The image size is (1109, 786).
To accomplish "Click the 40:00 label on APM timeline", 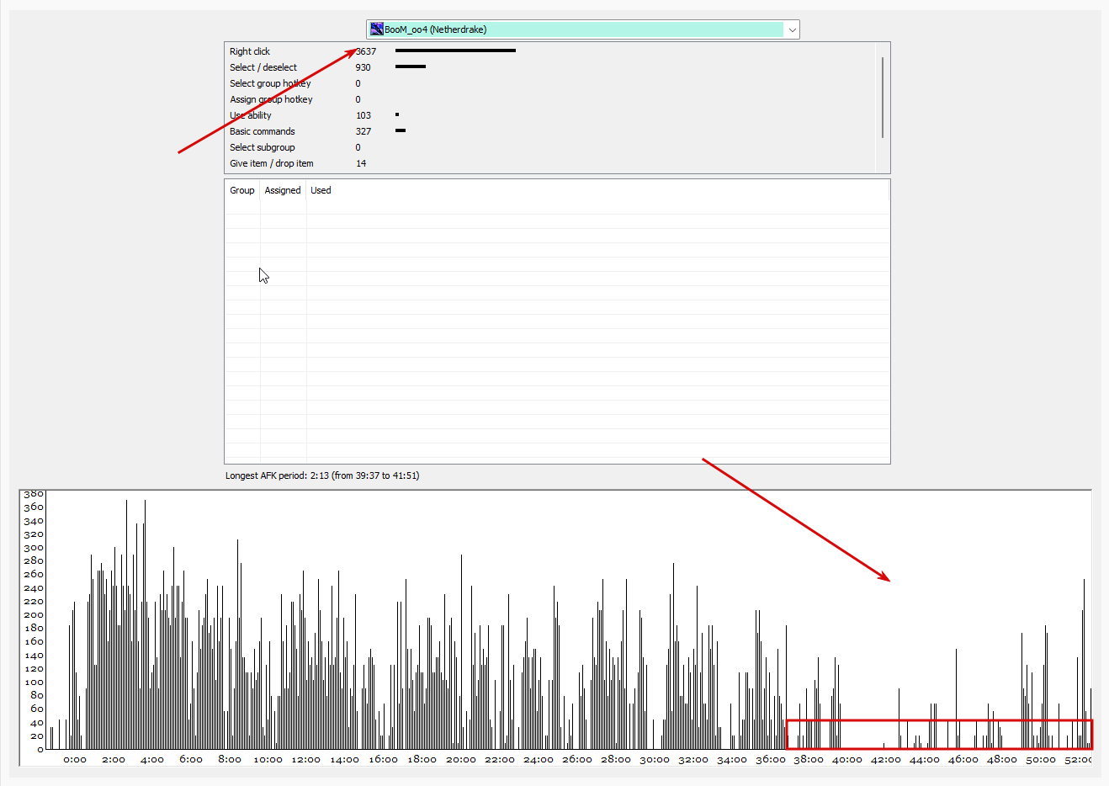I will (847, 760).
